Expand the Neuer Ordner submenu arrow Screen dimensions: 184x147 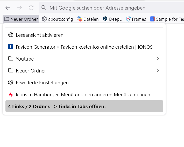pyautogui.click(x=158, y=70)
